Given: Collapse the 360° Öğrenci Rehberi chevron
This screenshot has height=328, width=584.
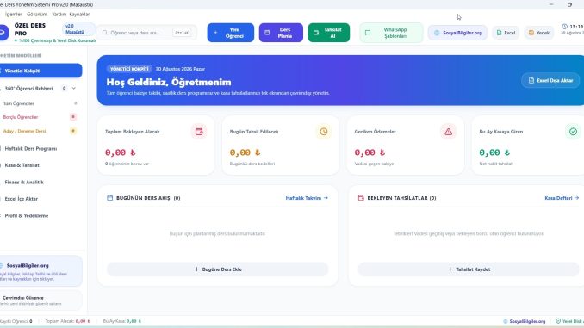Looking at the screenshot, I should point(74,88).
